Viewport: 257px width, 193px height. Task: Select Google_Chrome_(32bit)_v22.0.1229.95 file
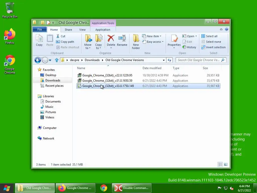click(x=148, y=75)
